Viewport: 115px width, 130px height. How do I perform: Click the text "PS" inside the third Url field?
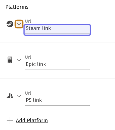click(29, 100)
